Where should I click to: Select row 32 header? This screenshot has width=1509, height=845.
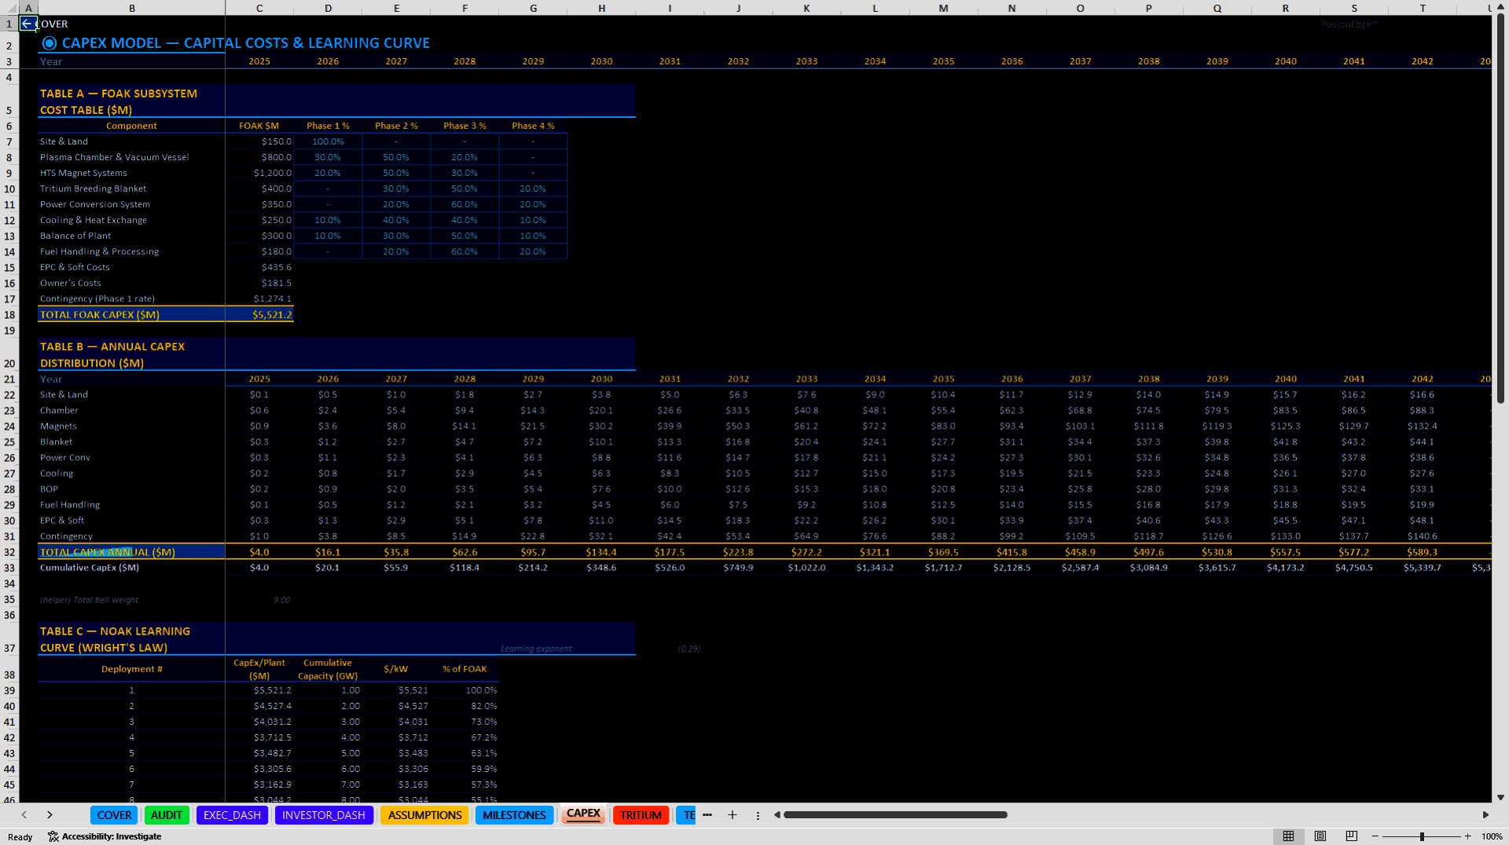[x=9, y=552]
